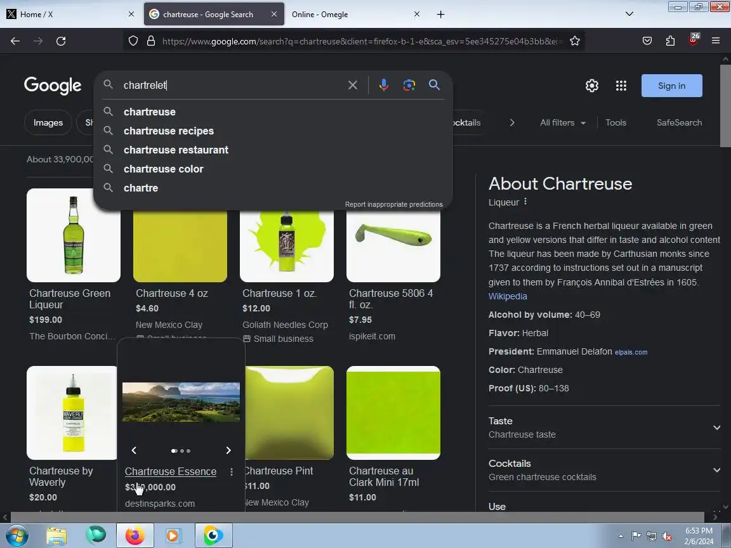Image resolution: width=731 pixels, height=548 pixels.
Task: Open the media player taskbar icon
Action: 173,536
